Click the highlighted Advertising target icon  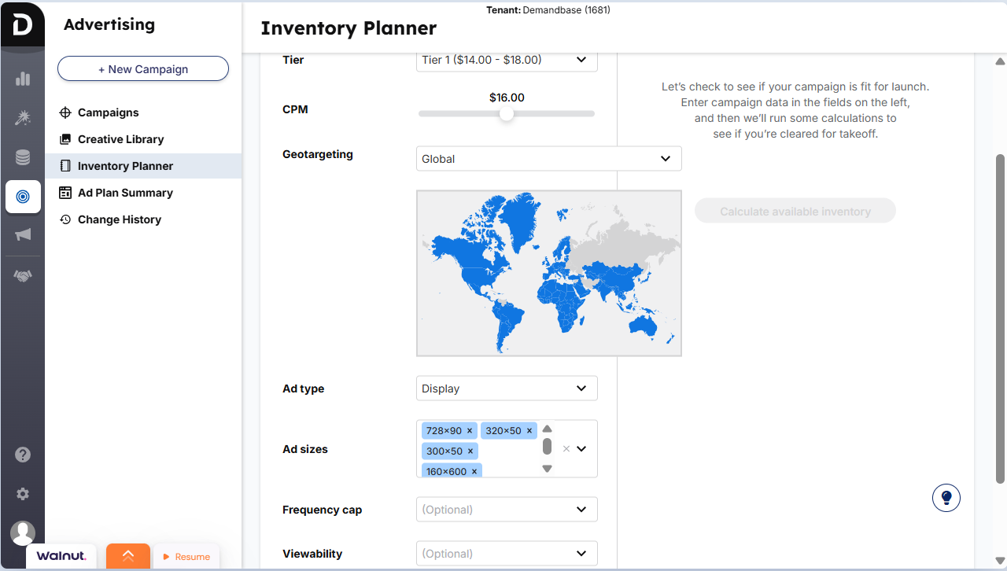pos(23,196)
